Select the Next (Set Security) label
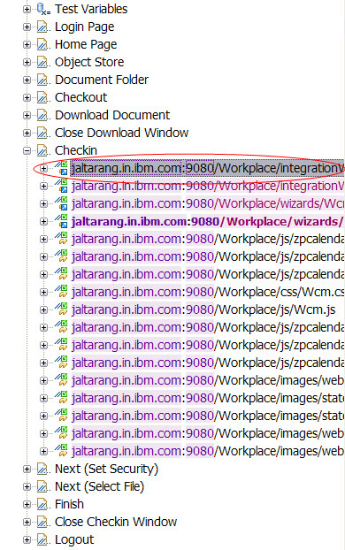The height and width of the screenshot is (550, 345). pyautogui.click(x=107, y=469)
